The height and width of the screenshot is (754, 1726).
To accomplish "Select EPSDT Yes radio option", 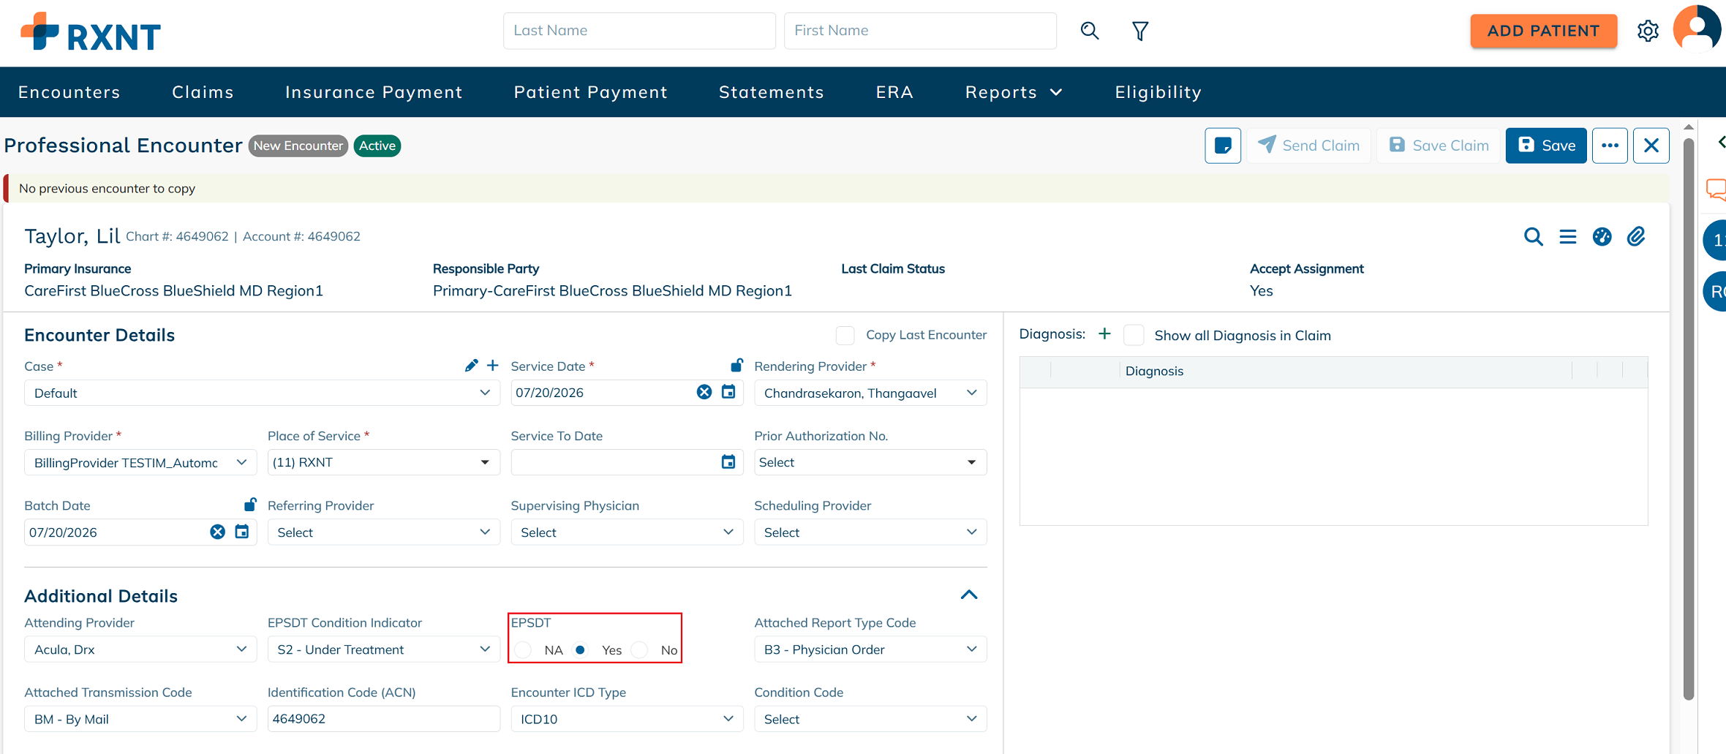I will pyautogui.click(x=580, y=650).
